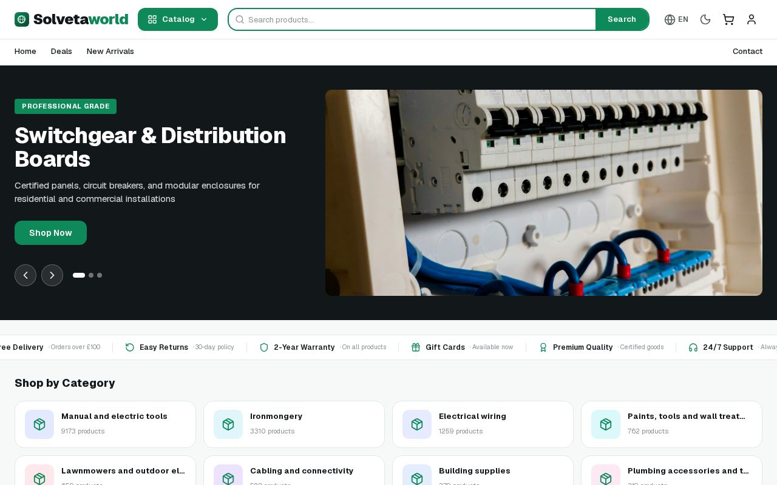Click the Ironmongery category box icon

(x=228, y=424)
